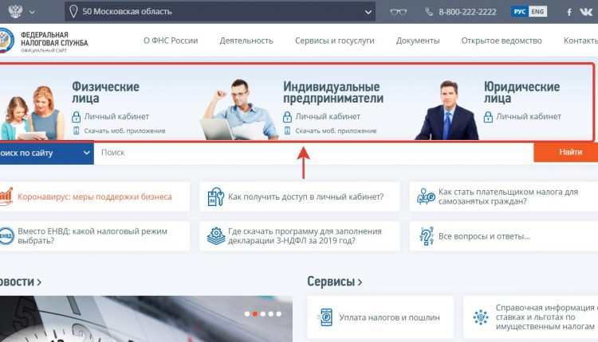
Task: Click the coat of arms icon
Action: (15, 11)
